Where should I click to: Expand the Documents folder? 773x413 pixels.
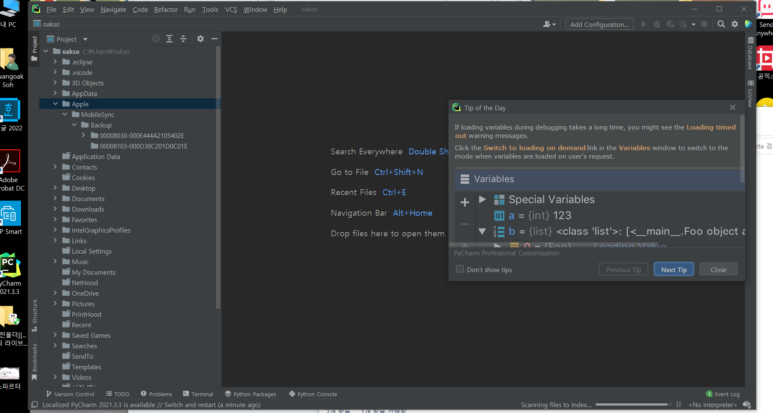click(x=55, y=199)
